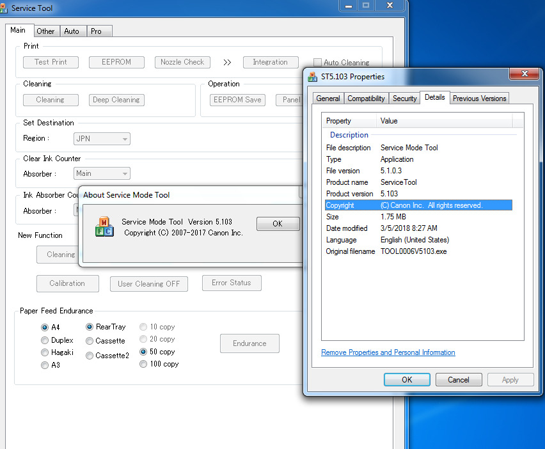Click OK in the Properties dialog
Image resolution: width=545 pixels, height=449 pixels.
pos(407,380)
